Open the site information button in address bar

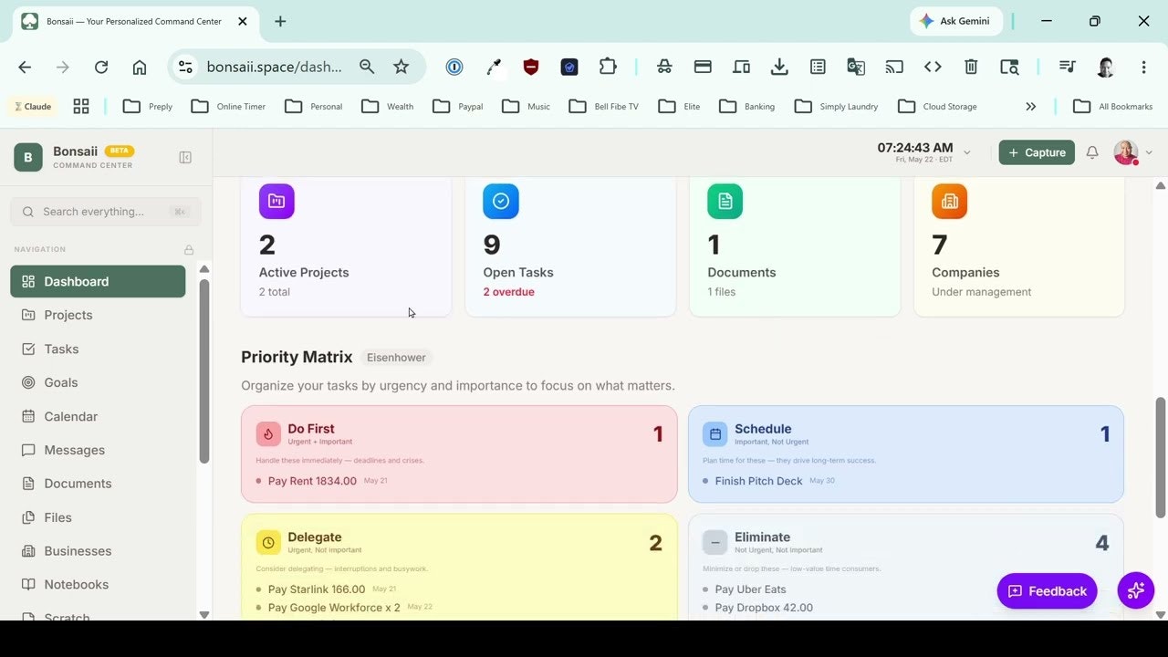[x=185, y=67]
